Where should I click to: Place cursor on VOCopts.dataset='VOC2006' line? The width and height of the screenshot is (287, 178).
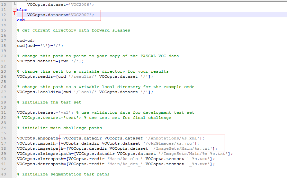[x=61, y=4]
